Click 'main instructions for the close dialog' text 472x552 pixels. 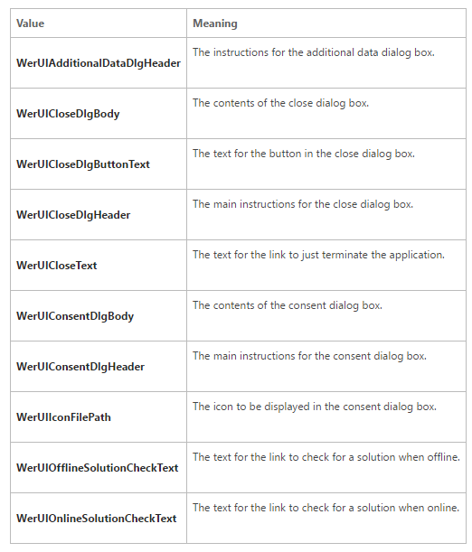[303, 204]
